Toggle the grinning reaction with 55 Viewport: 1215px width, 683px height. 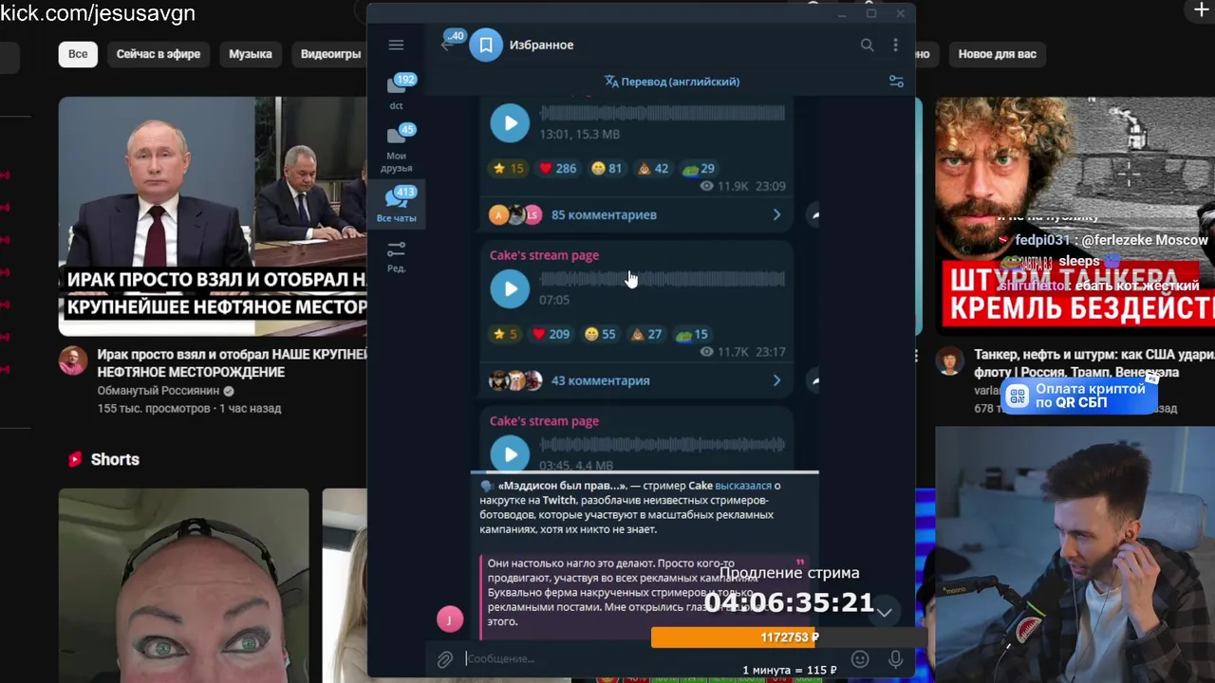600,334
